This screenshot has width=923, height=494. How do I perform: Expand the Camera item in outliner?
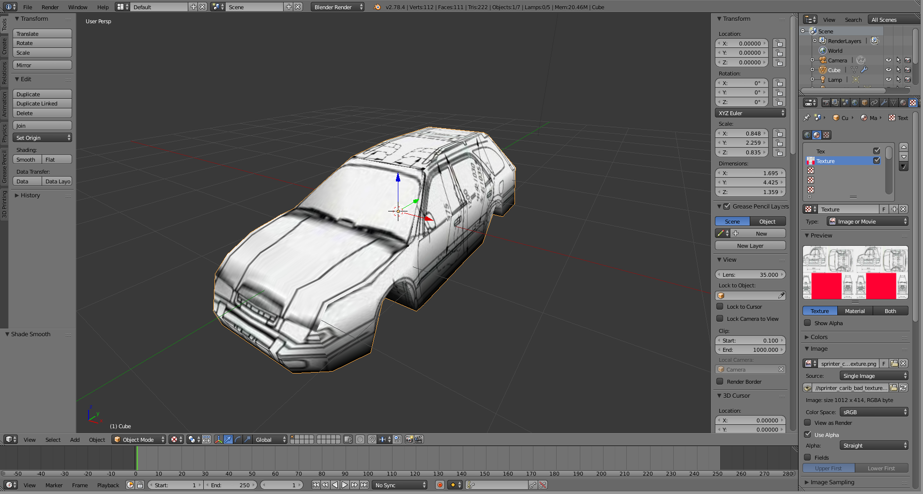tap(812, 60)
